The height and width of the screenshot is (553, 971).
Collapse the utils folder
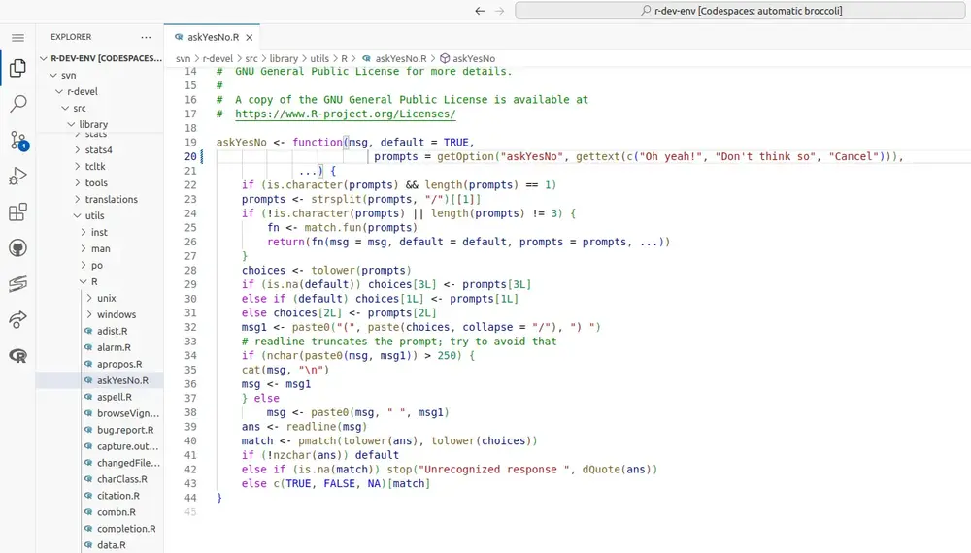click(x=94, y=215)
